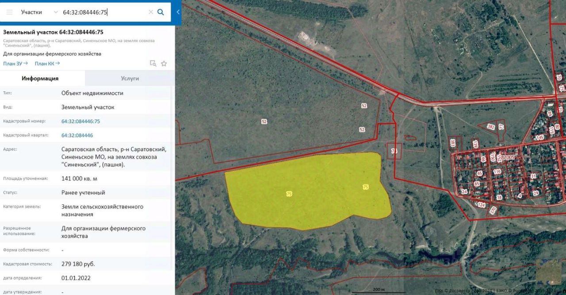
Task: Click parcel label 145 on the map
Action: point(539,138)
